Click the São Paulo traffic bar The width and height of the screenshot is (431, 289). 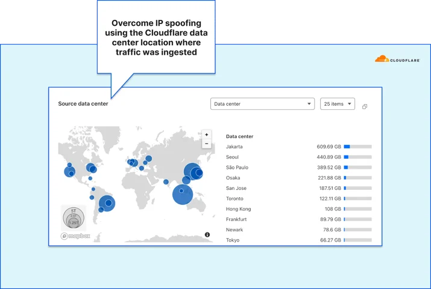click(357, 168)
